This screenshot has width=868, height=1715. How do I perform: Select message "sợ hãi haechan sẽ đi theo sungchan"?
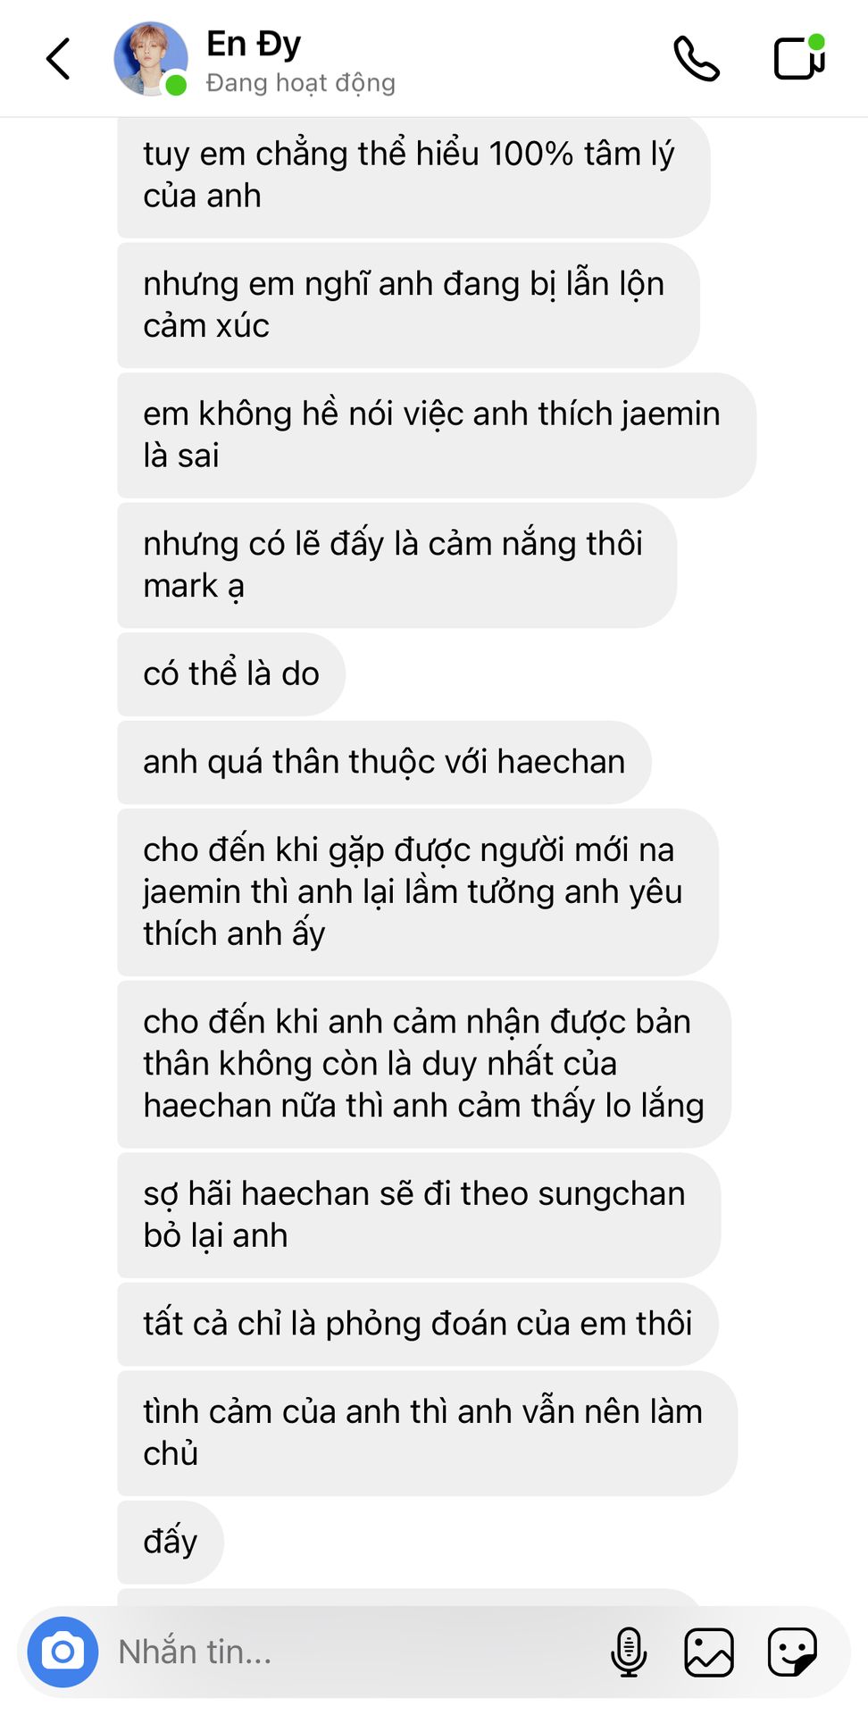click(x=419, y=1215)
